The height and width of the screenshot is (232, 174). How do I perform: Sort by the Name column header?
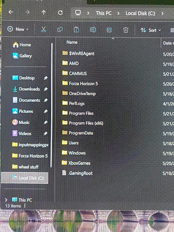click(72, 42)
